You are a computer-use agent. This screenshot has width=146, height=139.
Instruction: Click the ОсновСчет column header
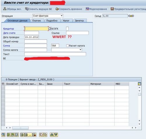12,84
